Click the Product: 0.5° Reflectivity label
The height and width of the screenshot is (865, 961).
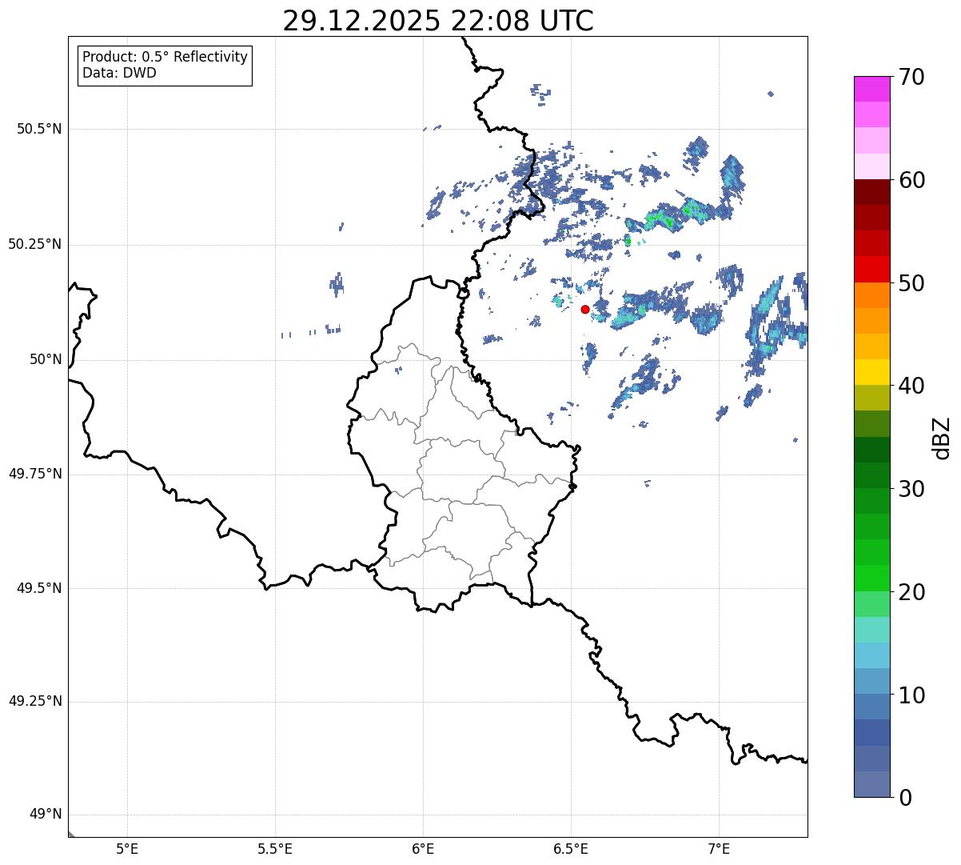[165, 58]
